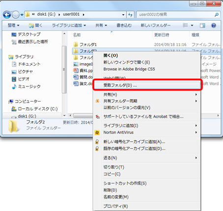Click the search magnifier icon

217,15
